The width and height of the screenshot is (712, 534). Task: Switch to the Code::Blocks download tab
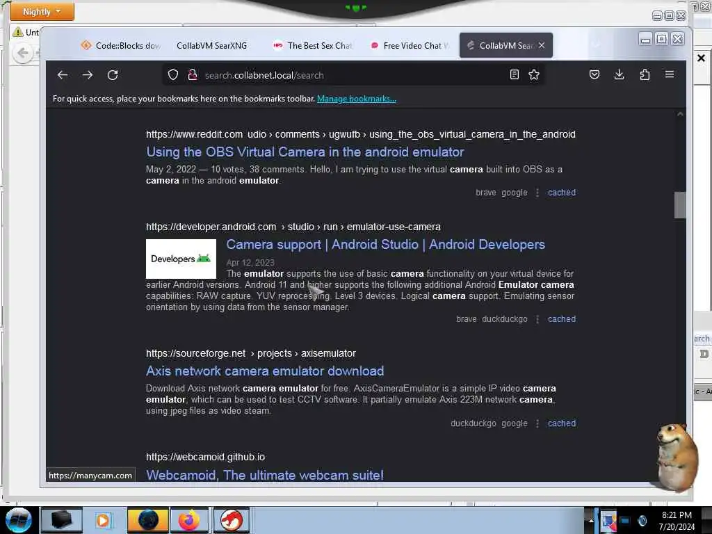(x=121, y=45)
